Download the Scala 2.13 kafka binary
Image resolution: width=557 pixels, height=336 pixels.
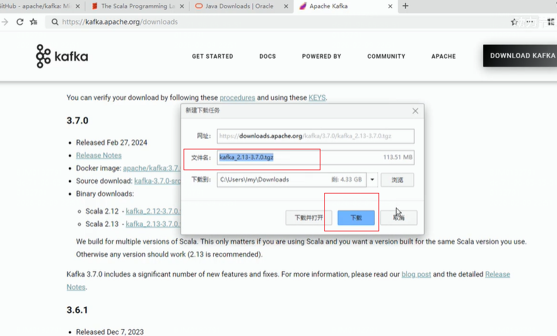[153, 224]
